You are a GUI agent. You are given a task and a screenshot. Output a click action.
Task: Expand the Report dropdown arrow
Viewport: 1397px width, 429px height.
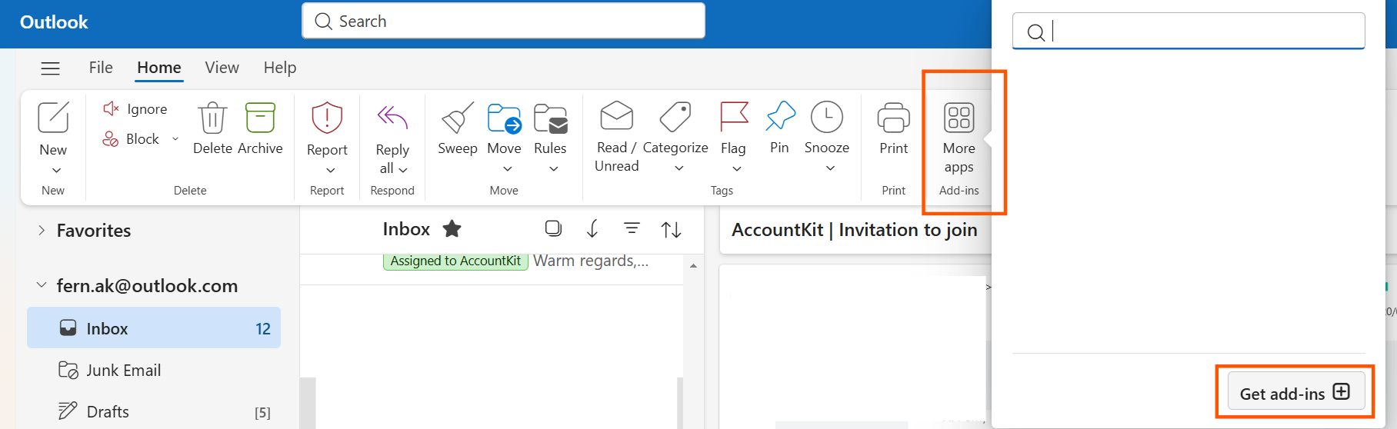pos(331,170)
